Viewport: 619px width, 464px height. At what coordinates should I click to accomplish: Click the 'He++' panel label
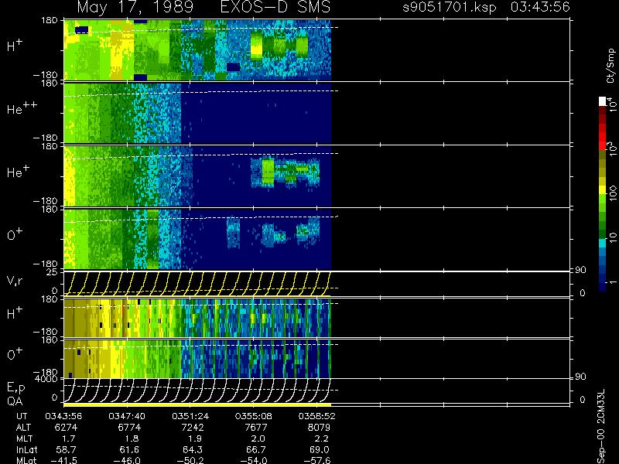click(x=22, y=107)
